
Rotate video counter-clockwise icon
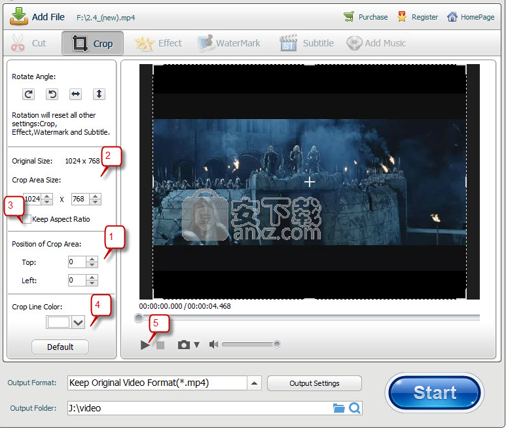coord(52,94)
